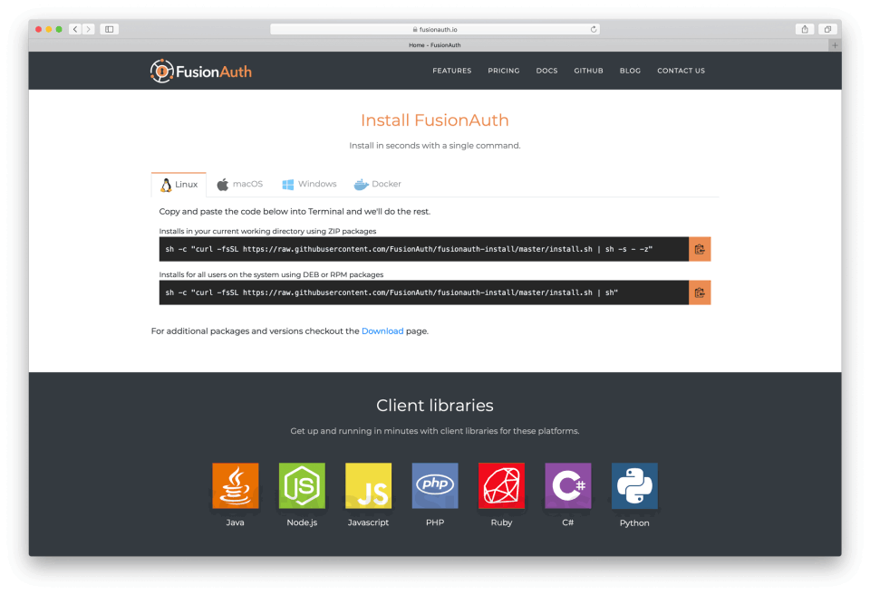Click the fusionauth.io address bar
Viewport: 870px width, 594px height.
tap(434, 29)
